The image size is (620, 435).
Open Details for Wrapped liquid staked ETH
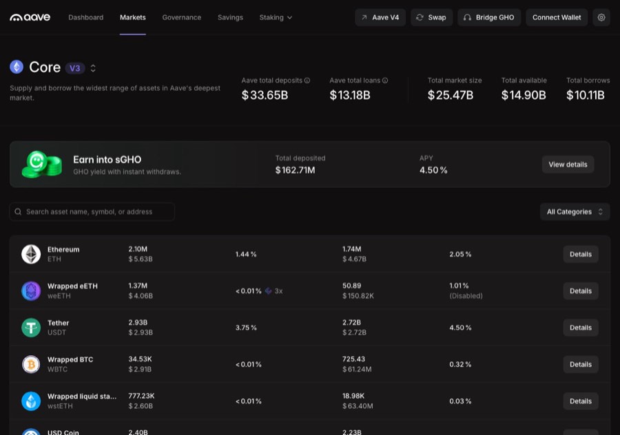pos(581,401)
